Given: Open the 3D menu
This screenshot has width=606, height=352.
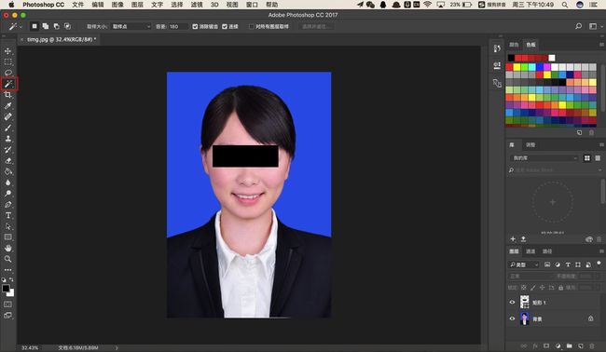Looking at the screenshot, I should point(214,5).
